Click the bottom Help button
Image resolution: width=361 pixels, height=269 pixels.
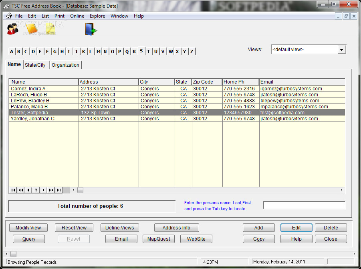pyautogui.click(x=296, y=239)
